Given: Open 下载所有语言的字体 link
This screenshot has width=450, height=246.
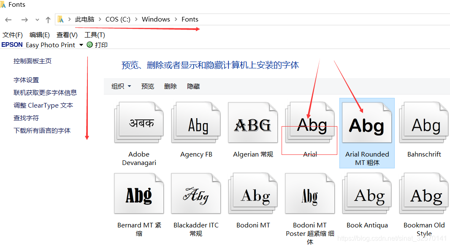Looking at the screenshot, I should (42, 130).
